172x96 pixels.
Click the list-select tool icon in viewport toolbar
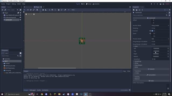[x=37, y=10]
